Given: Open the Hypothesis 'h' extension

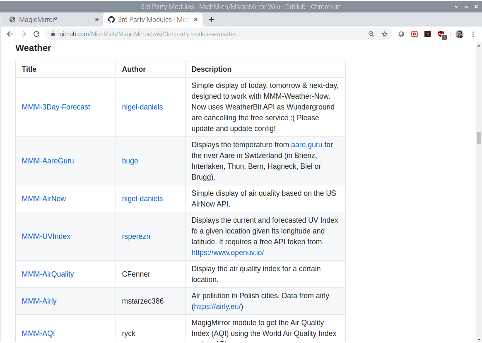Looking at the screenshot, I should (428, 34).
